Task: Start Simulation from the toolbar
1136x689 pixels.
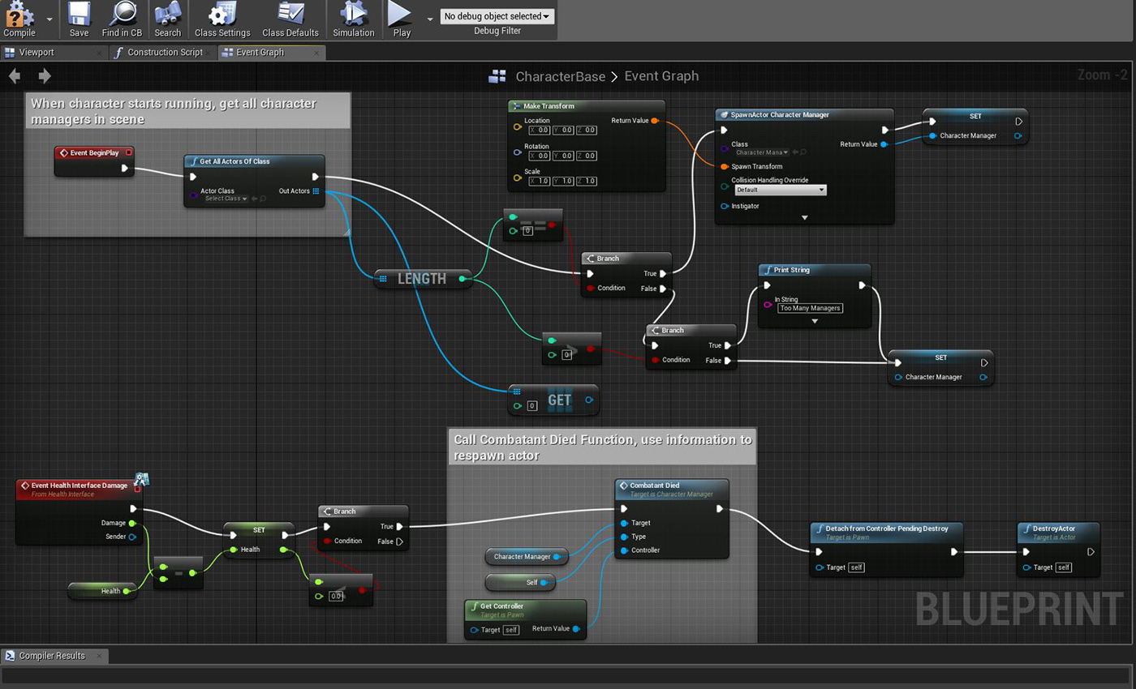Action: click(353, 15)
